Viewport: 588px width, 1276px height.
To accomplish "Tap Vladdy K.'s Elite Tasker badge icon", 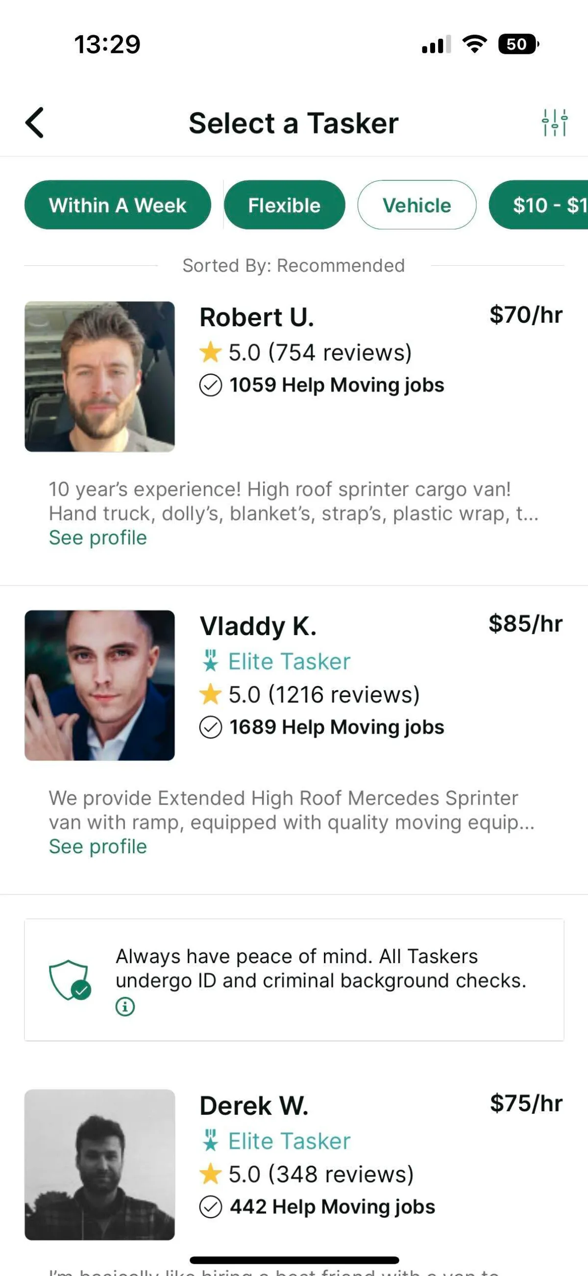I will 211,661.
